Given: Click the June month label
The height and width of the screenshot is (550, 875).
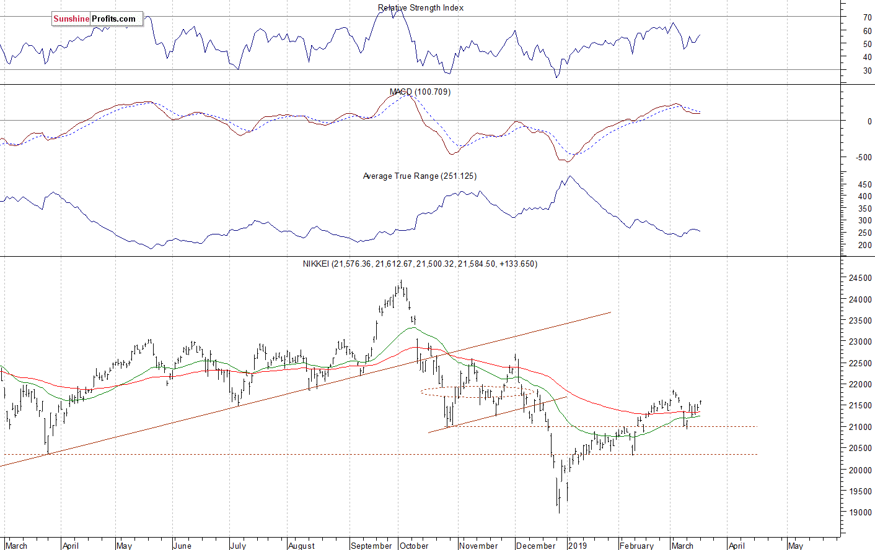Looking at the screenshot, I should point(182,545).
